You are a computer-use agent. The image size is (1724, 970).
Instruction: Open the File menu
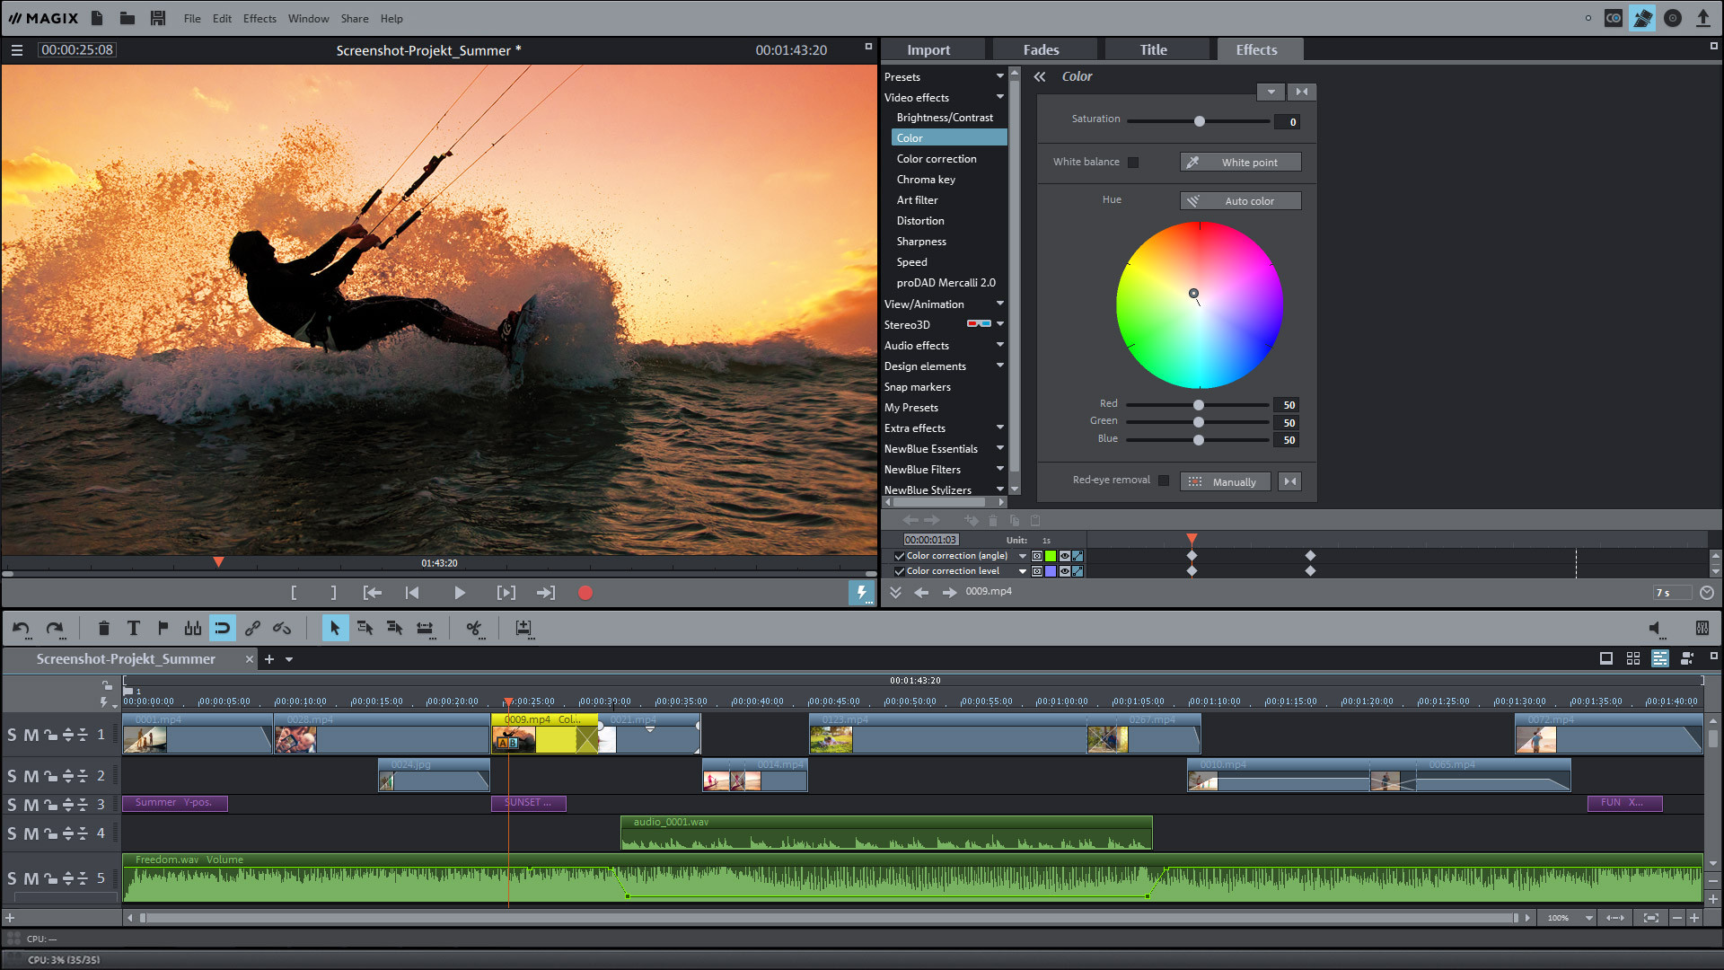click(192, 18)
